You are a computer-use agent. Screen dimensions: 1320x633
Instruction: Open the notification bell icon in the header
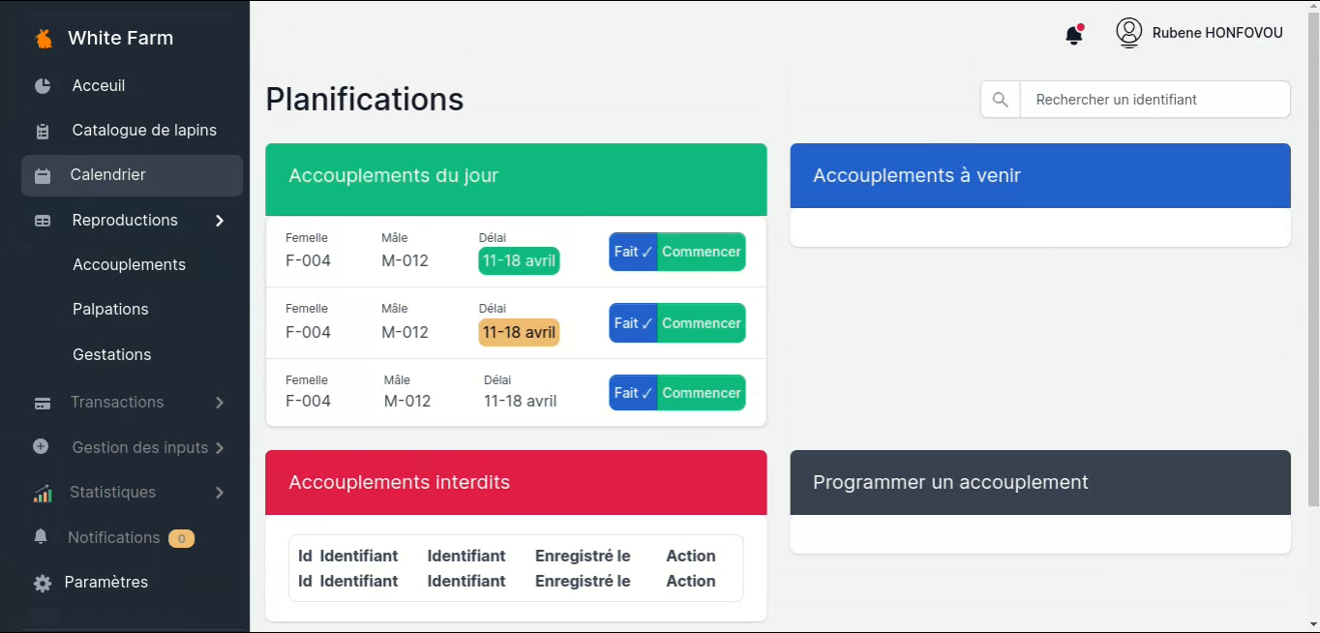coord(1073,35)
